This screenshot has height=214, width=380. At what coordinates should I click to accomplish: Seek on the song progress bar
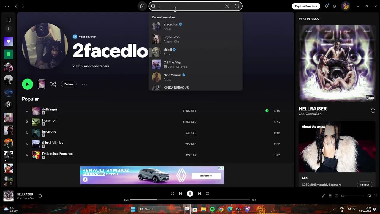(190, 200)
